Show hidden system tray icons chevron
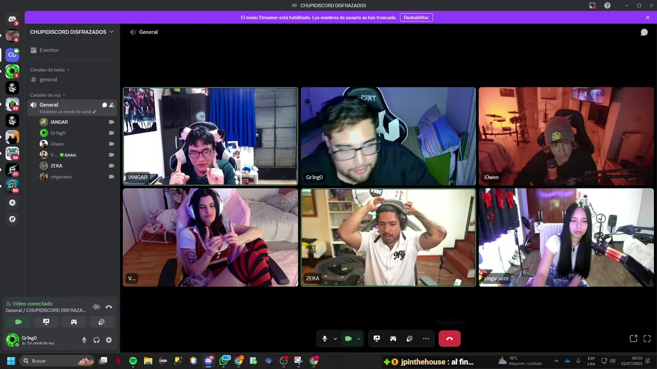The height and width of the screenshot is (369, 657). point(556,361)
